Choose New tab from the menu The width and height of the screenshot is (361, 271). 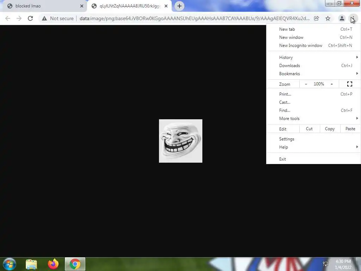[x=313, y=29]
